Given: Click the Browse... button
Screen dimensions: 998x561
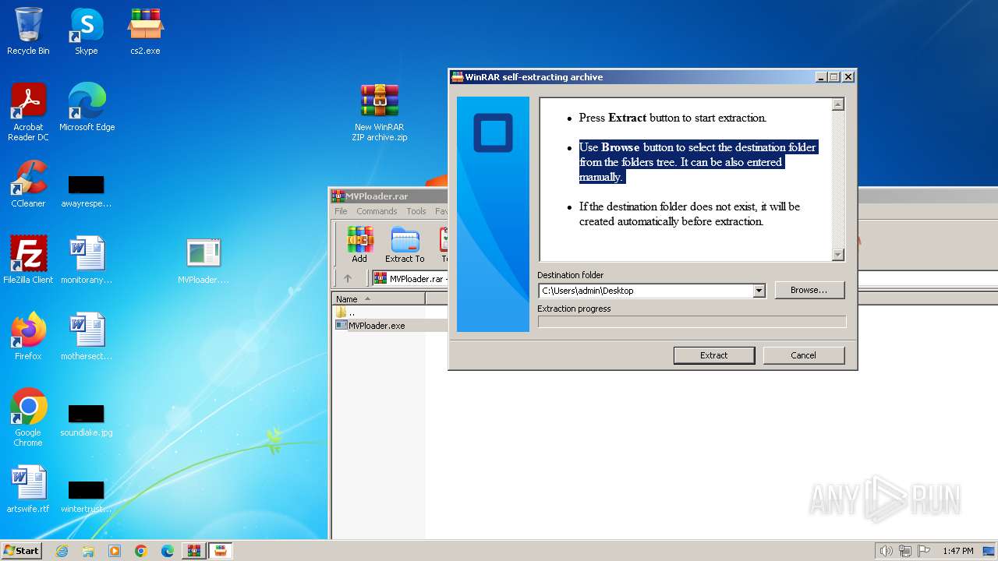Looking at the screenshot, I should tap(809, 290).
